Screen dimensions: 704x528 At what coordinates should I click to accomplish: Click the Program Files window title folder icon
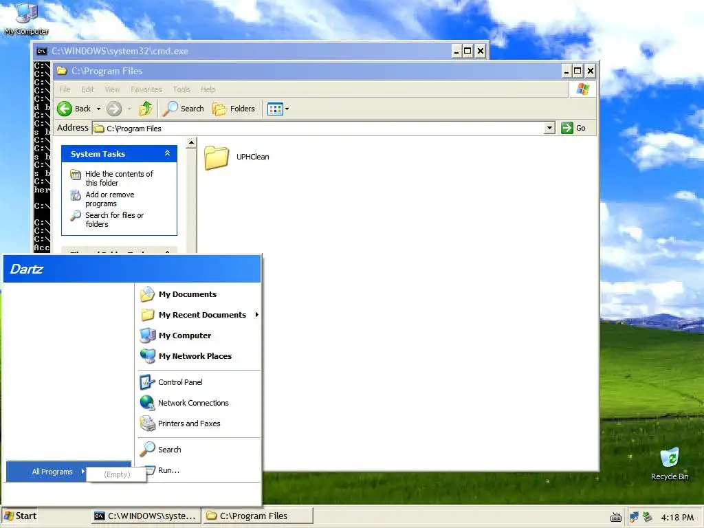(x=62, y=71)
